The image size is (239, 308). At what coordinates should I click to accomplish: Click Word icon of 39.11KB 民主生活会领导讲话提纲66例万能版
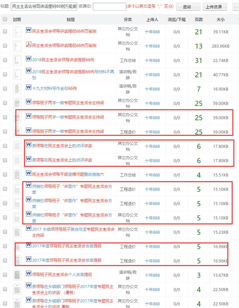tap(29, 31)
